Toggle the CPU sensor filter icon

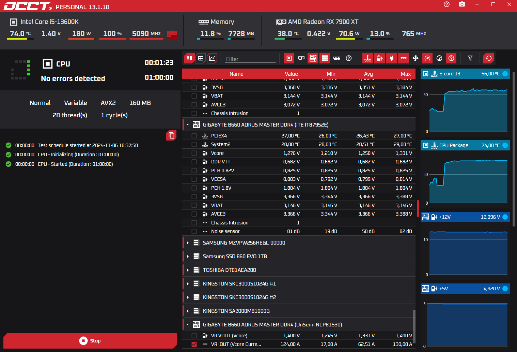pos(289,58)
